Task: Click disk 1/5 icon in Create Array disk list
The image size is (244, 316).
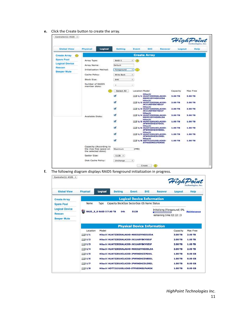Action: tap(135, 122)
